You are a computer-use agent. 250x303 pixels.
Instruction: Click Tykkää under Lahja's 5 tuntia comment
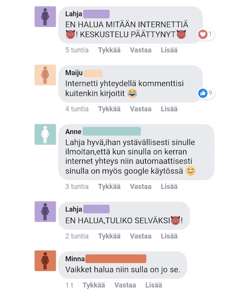[110, 50]
